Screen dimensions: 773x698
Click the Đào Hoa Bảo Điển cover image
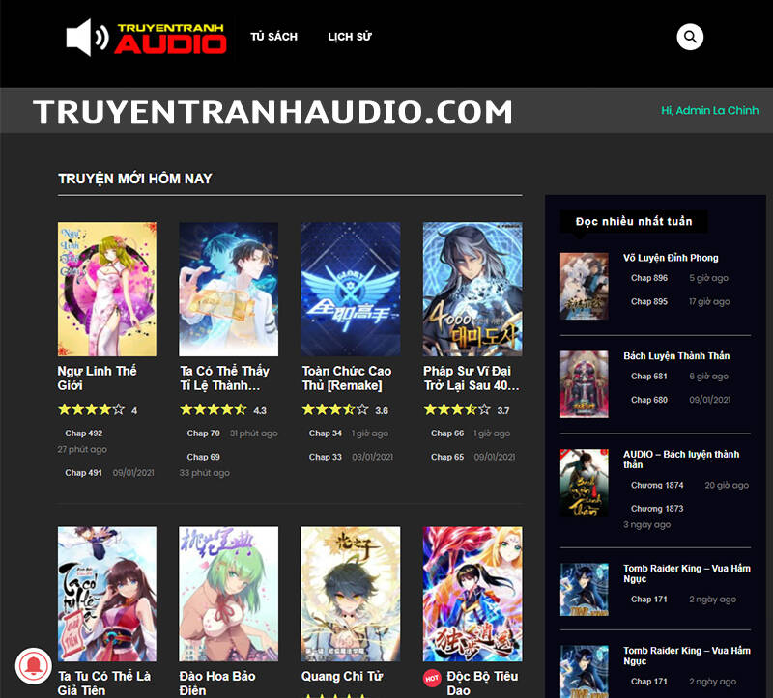(x=228, y=593)
